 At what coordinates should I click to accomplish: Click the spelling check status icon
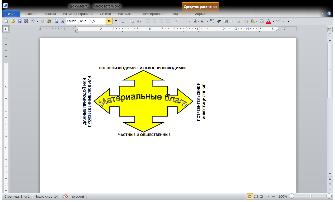[65, 196]
